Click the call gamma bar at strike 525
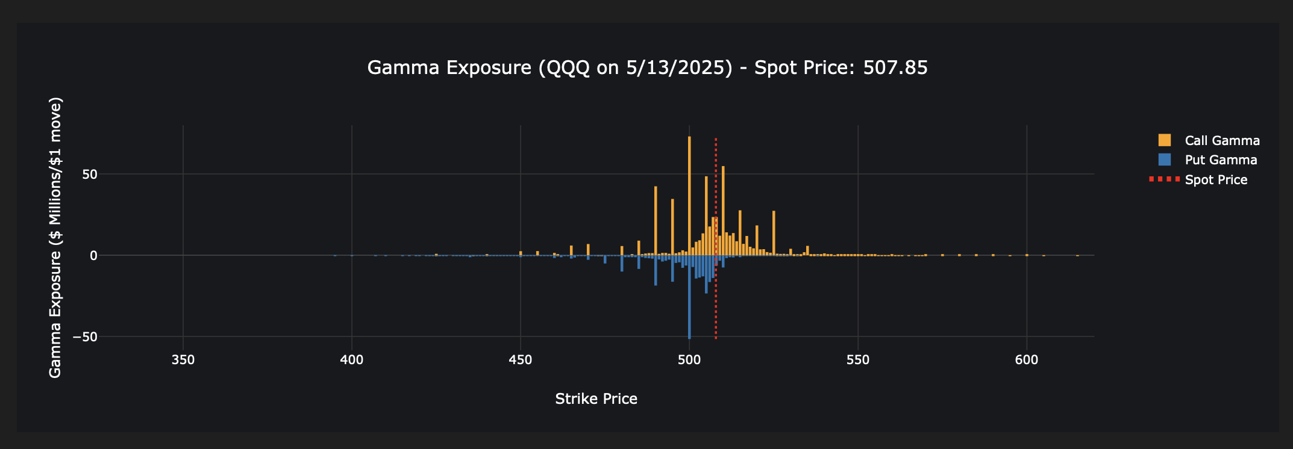 (774, 233)
